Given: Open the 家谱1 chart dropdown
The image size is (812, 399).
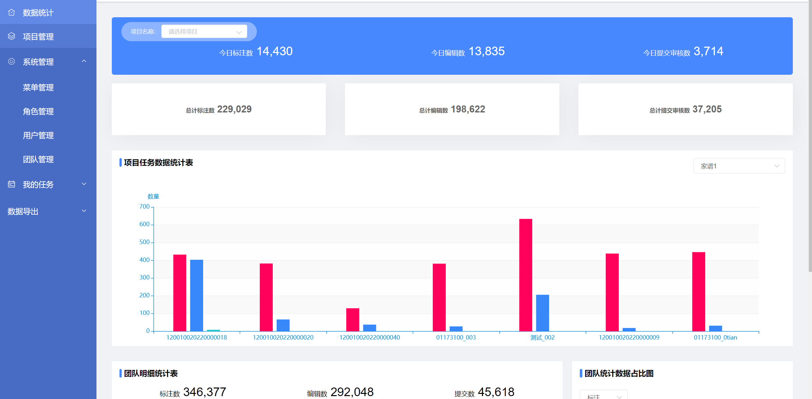Looking at the screenshot, I should pos(739,166).
